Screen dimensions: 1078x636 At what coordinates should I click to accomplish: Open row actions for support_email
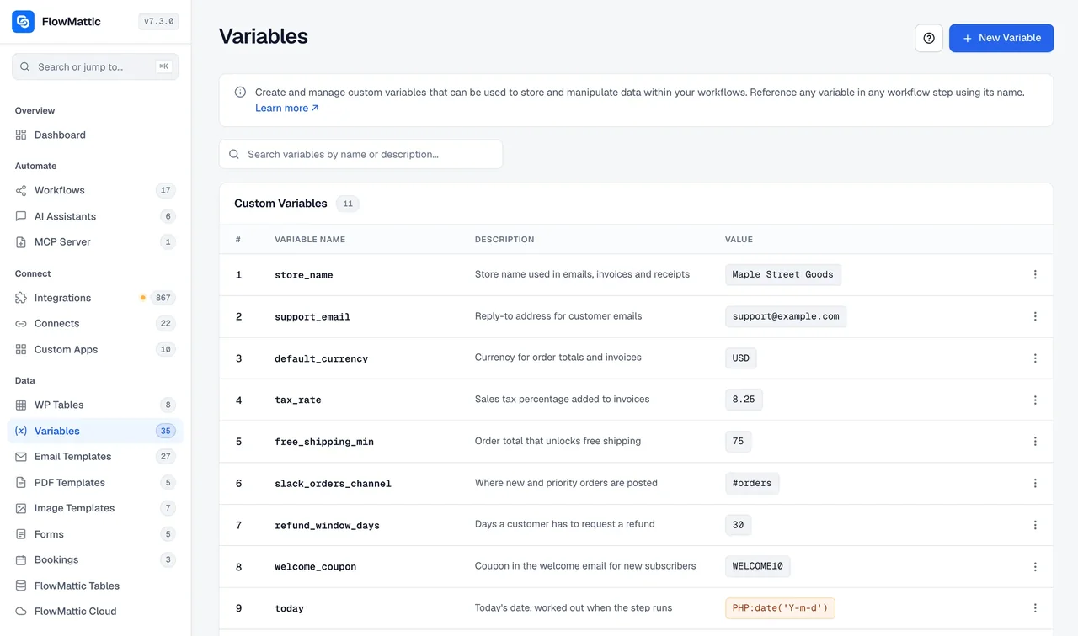[x=1035, y=316]
